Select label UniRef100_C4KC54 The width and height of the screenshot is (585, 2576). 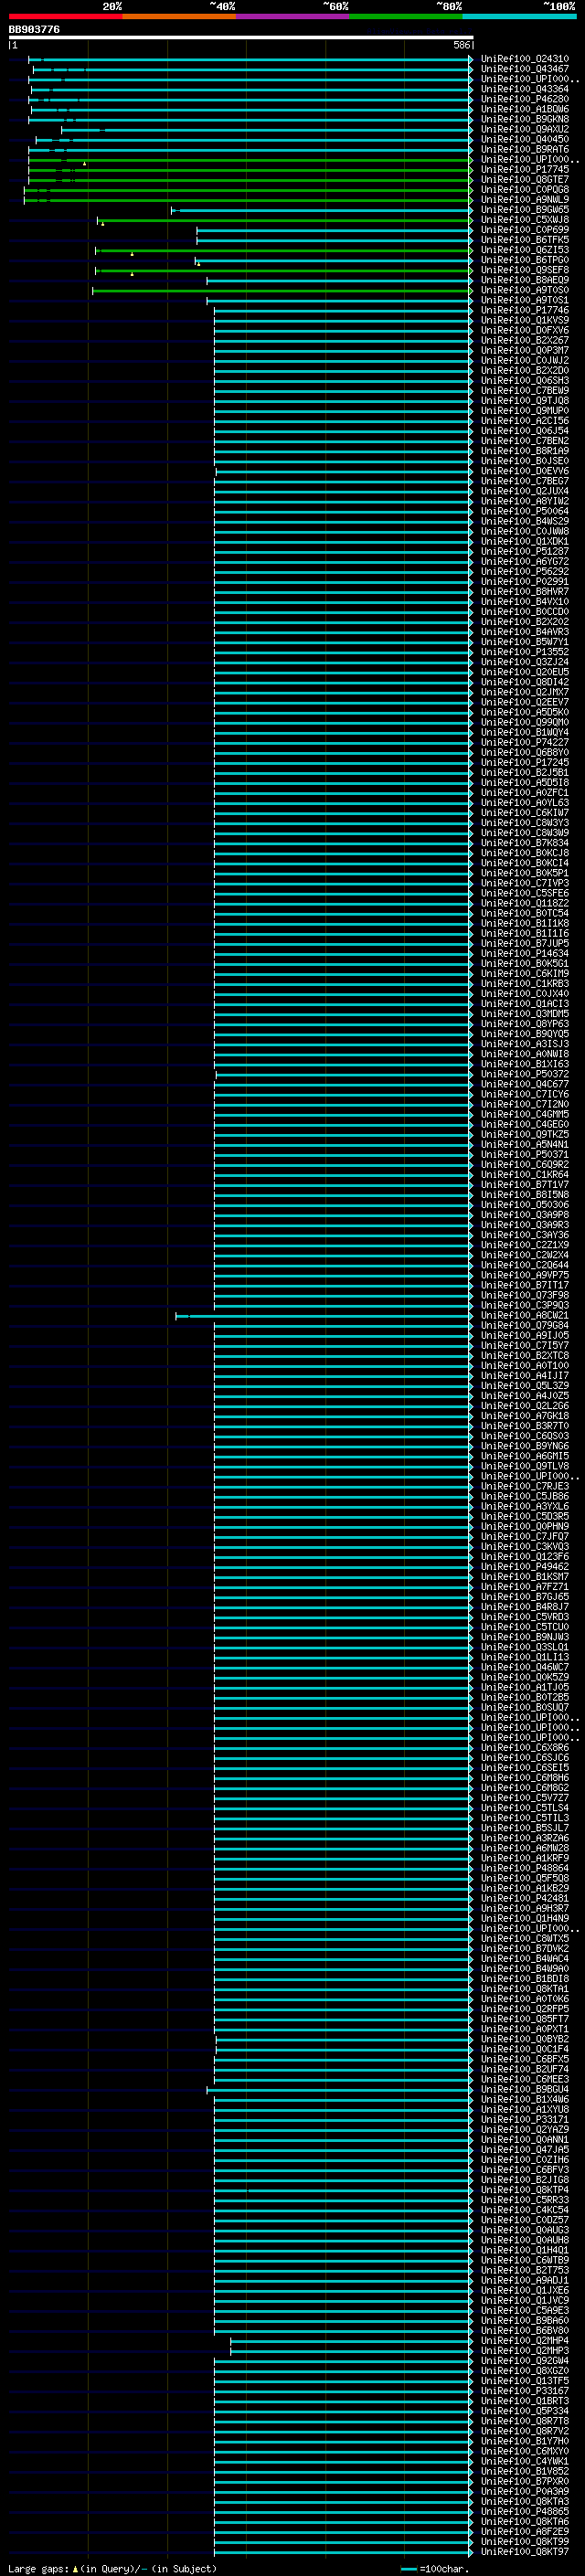[x=524, y=2209]
